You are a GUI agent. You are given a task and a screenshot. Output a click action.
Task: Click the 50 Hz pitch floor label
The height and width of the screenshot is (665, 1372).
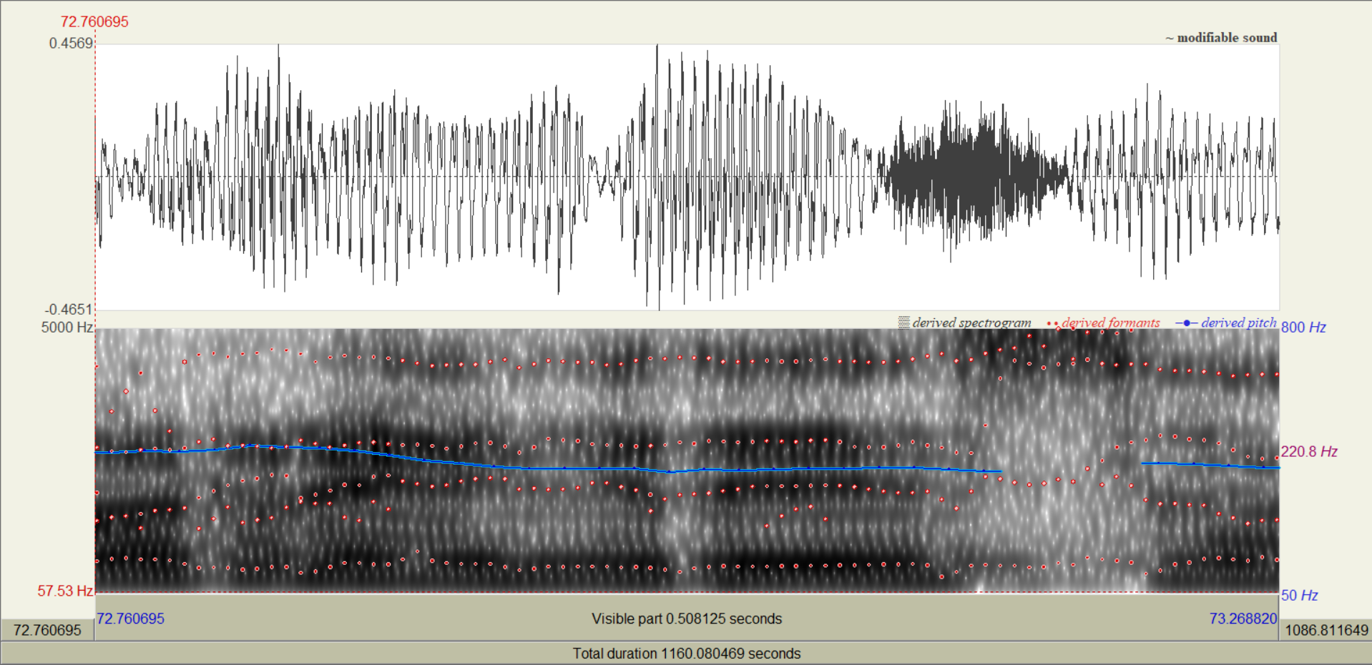coord(1299,596)
